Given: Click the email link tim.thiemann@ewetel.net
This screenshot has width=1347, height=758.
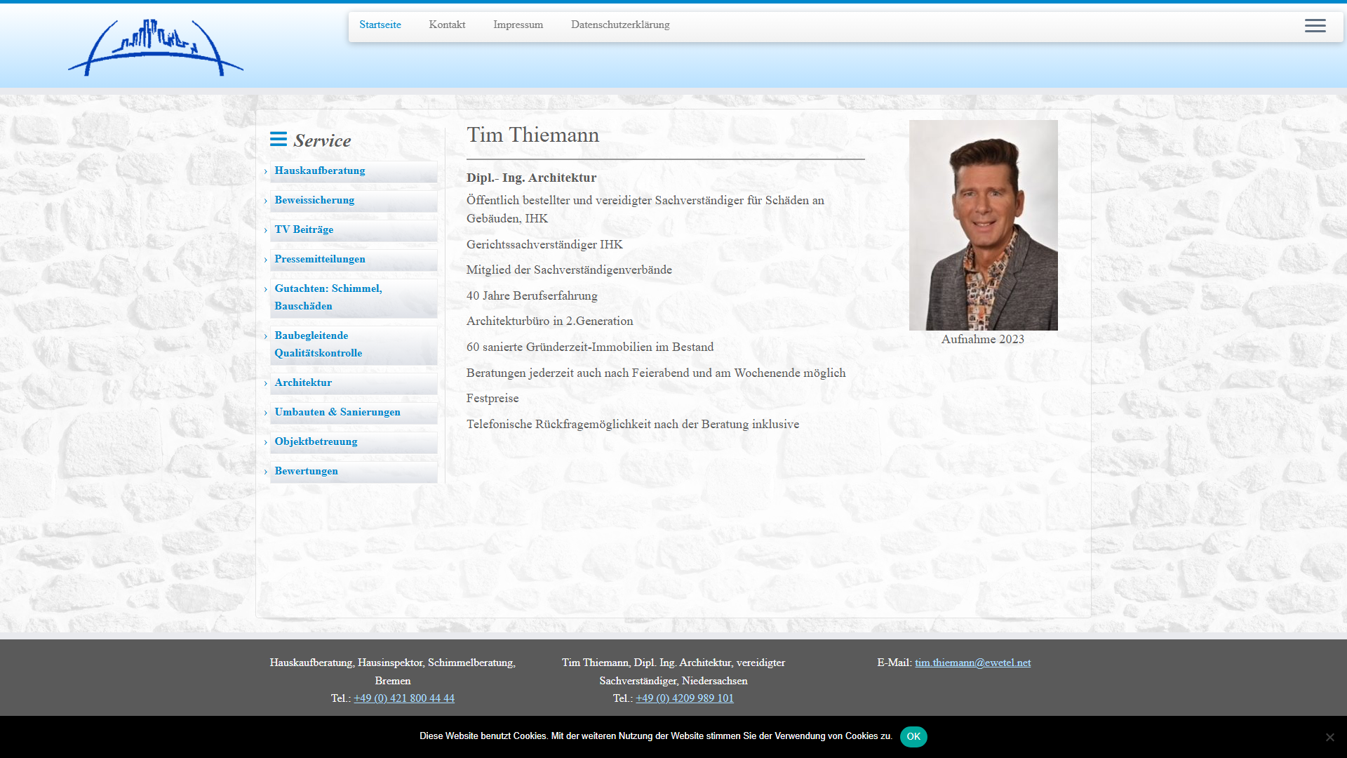Looking at the screenshot, I should pyautogui.click(x=972, y=663).
